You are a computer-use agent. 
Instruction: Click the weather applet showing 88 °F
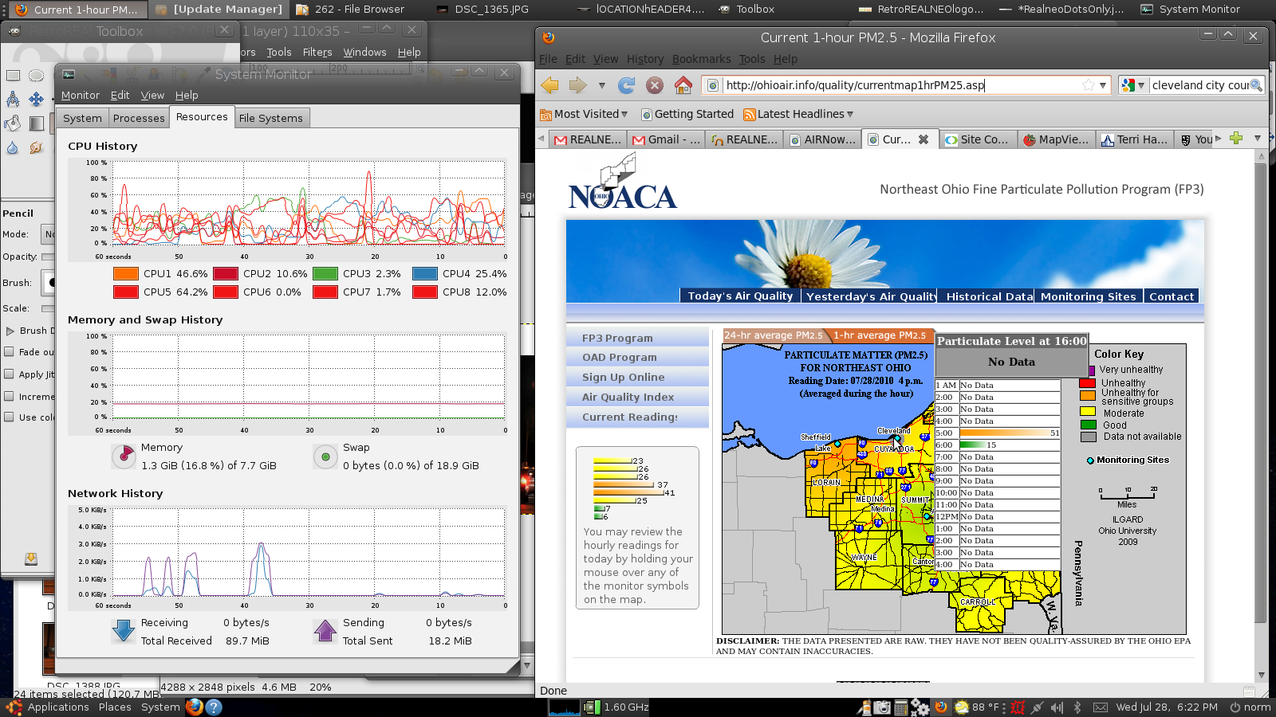pos(977,707)
